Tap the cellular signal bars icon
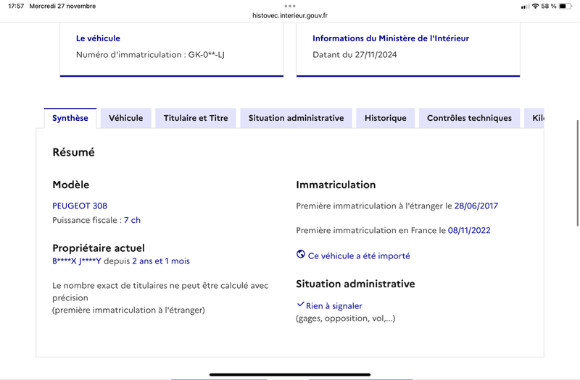This screenshot has width=580, height=380. [x=525, y=7]
